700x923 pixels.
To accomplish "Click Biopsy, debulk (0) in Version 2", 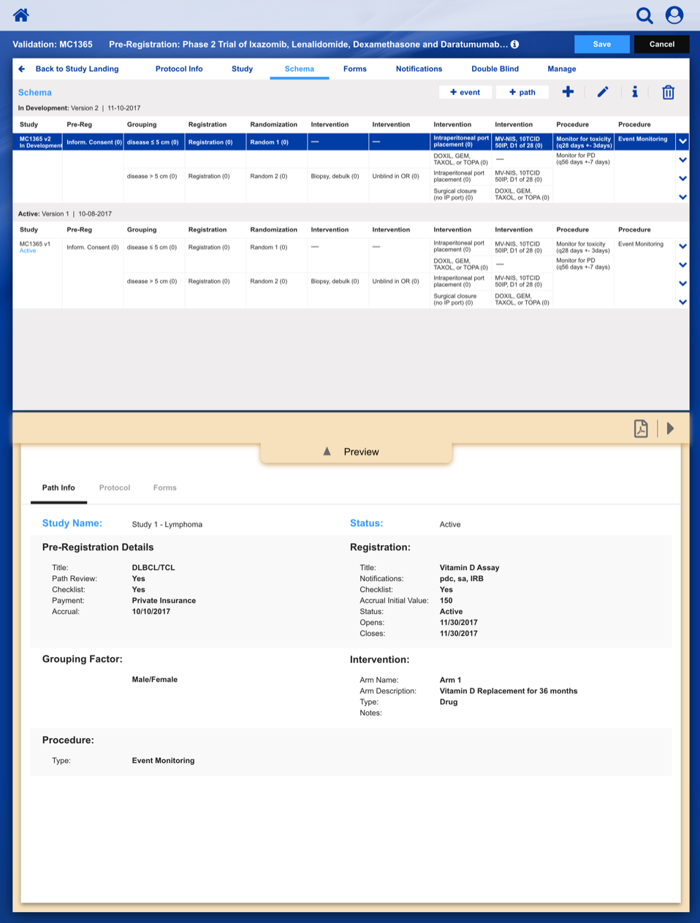I will click(x=335, y=176).
